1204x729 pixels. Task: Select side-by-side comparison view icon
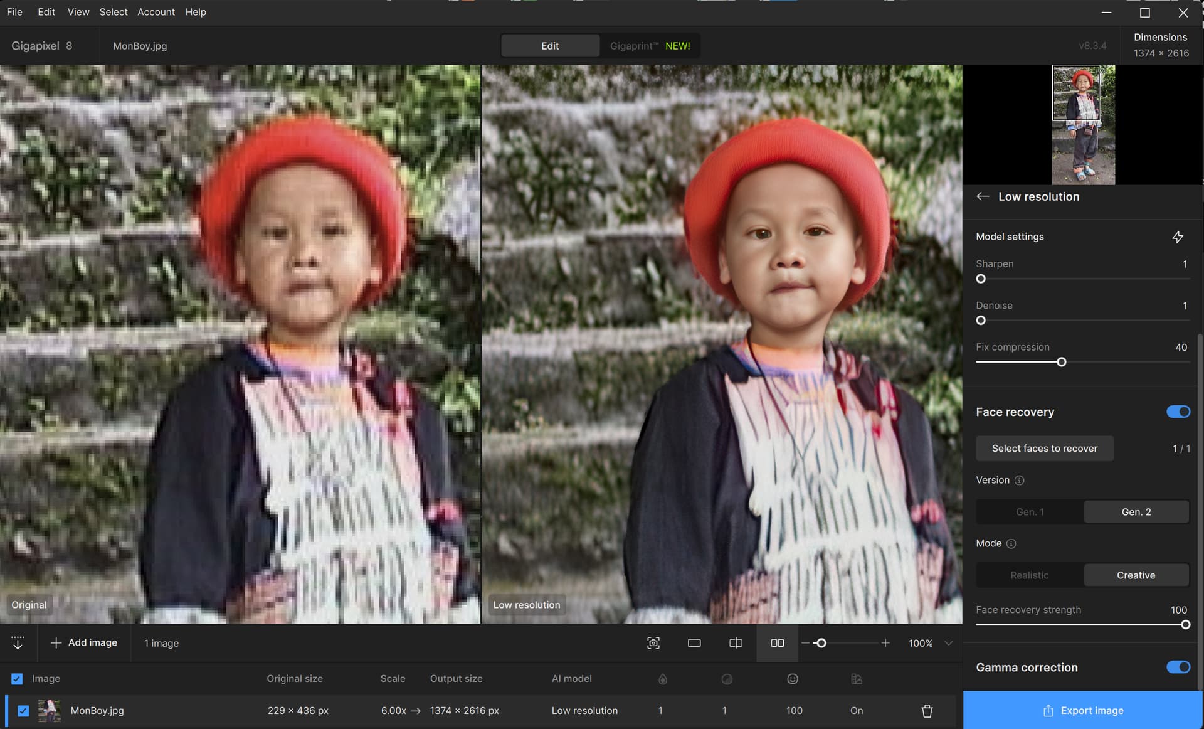(x=777, y=643)
